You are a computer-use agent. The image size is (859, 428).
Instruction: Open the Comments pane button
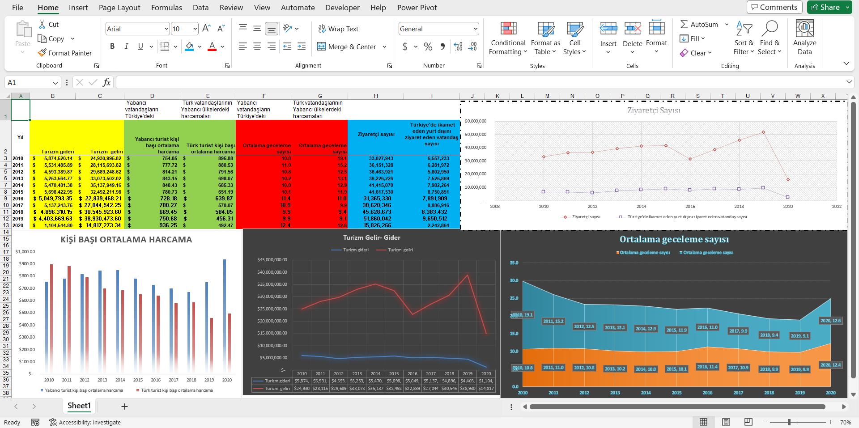coord(774,7)
